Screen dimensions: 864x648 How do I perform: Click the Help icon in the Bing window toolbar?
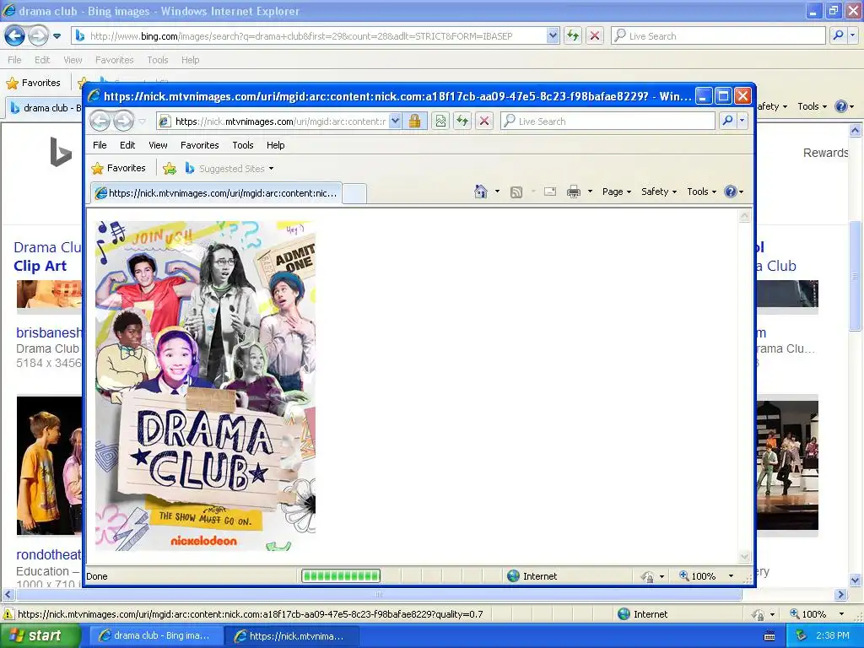pyautogui.click(x=841, y=106)
